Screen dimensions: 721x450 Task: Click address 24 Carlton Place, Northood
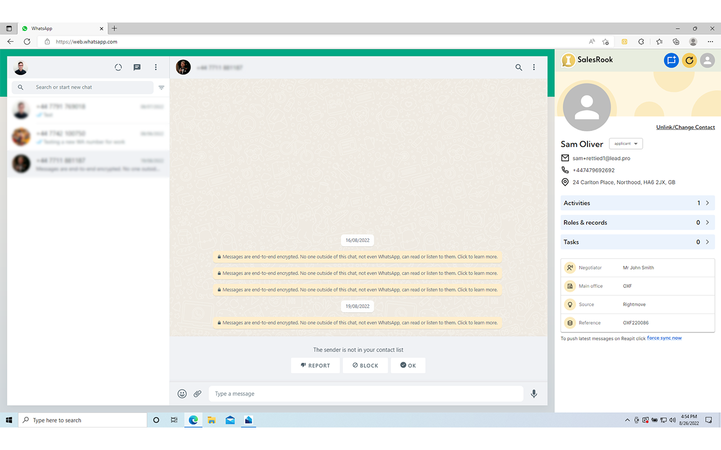[624, 182]
